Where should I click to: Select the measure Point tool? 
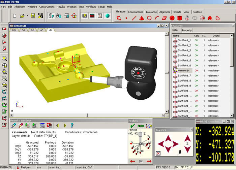click(126, 18)
